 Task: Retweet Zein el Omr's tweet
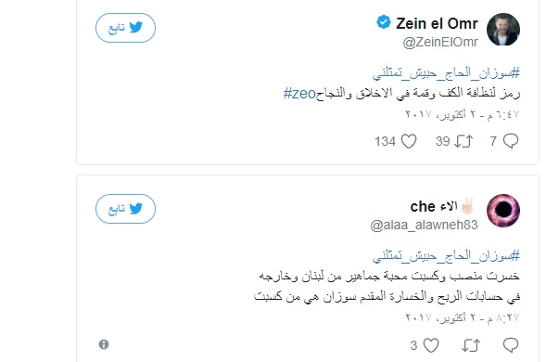pos(463,141)
